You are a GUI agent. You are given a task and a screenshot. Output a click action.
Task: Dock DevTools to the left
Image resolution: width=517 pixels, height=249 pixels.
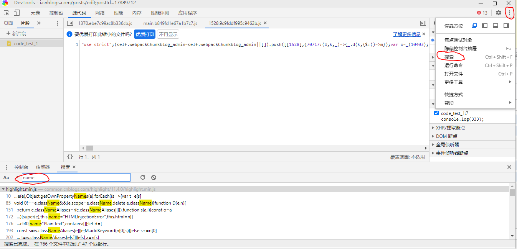[485, 26]
